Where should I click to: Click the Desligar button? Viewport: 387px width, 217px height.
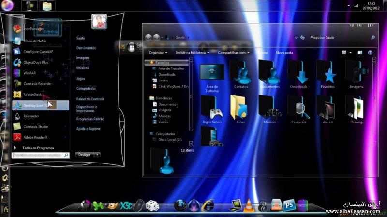[x=85, y=155]
